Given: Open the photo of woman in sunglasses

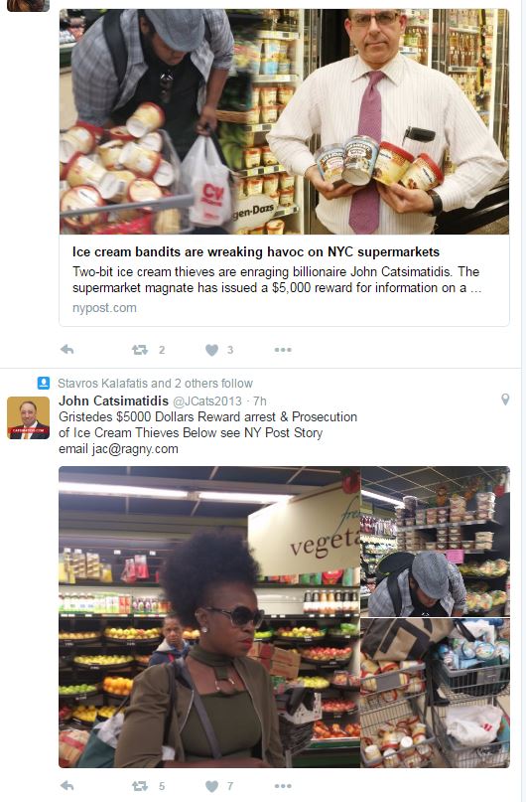Looking at the screenshot, I should point(209,617).
